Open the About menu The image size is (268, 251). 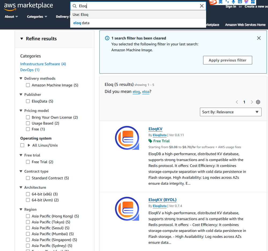(11, 17)
